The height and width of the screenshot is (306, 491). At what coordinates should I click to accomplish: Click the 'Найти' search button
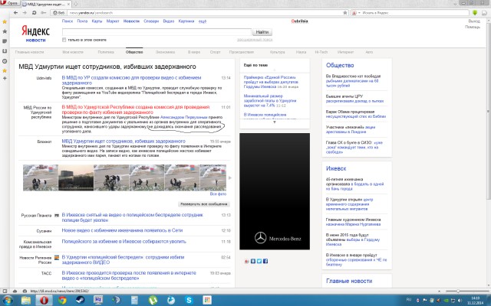pos(262,32)
